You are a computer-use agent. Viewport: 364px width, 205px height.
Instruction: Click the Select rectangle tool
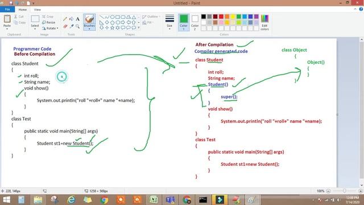[35, 19]
